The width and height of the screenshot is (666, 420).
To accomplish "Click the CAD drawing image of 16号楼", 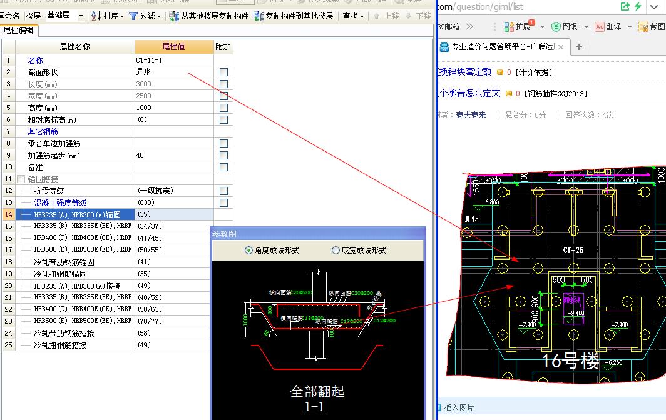I will pyautogui.click(x=556, y=274).
